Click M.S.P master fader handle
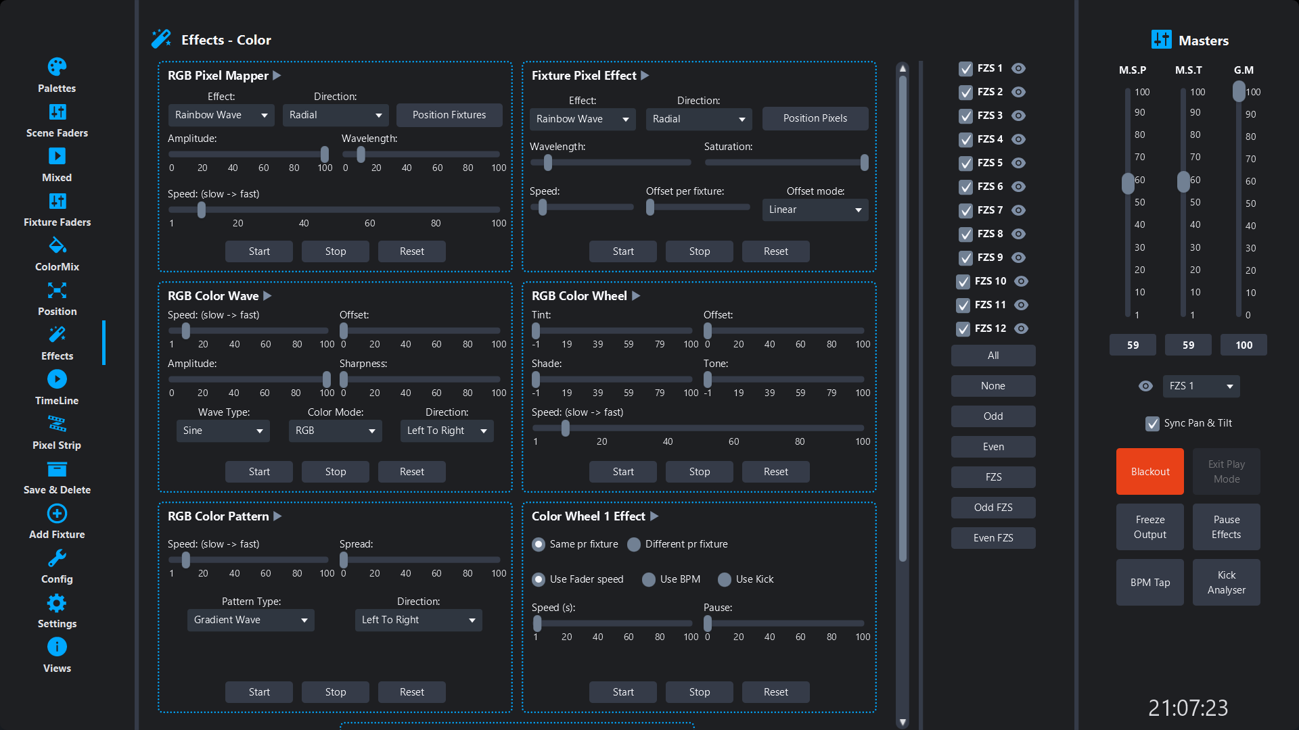This screenshot has width=1299, height=730. pos(1128,182)
